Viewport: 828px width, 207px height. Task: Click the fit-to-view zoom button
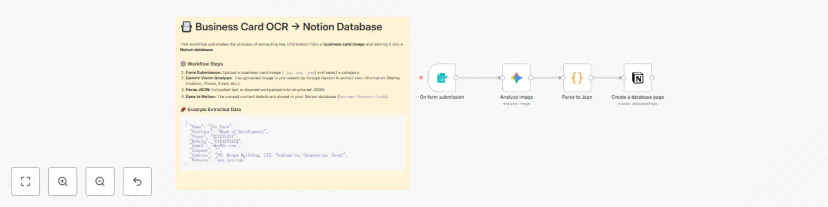(26, 181)
